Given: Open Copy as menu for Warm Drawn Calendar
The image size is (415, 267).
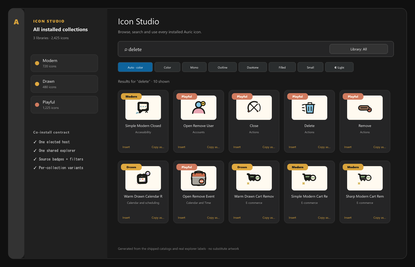Looking at the screenshot, I should (x=158, y=218).
